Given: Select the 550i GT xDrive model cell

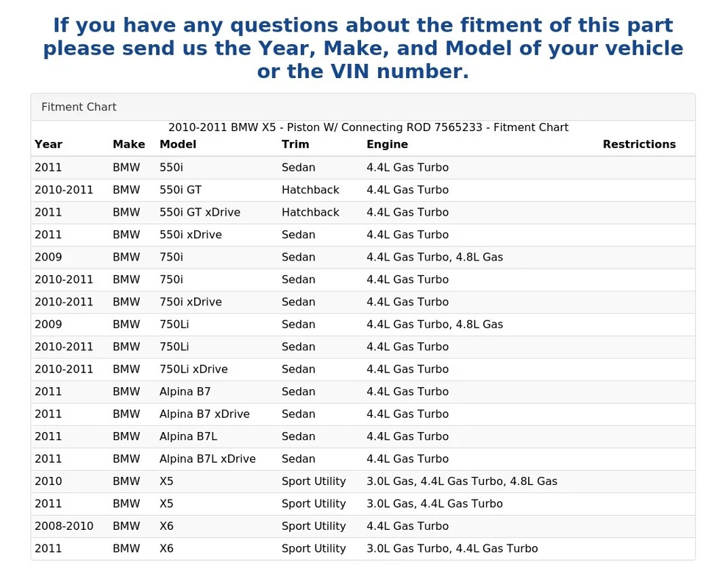Looking at the screenshot, I should [200, 213].
